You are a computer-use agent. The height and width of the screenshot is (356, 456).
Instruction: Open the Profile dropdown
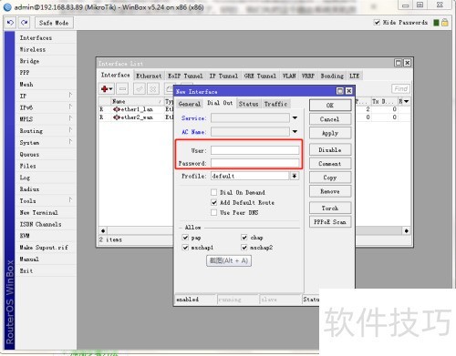tap(295, 176)
